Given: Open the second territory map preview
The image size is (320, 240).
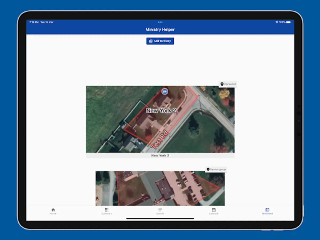Looking at the screenshot, I should (160, 188).
